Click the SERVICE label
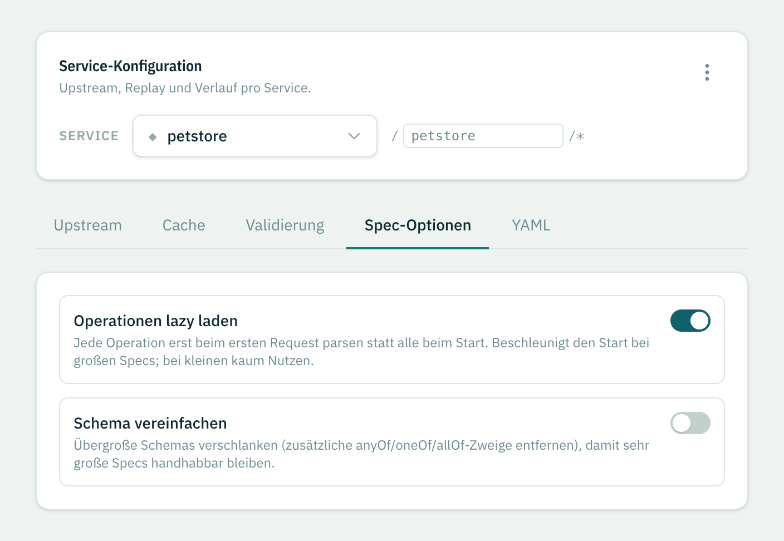Screen dimensions: 784x541 pos(89,136)
